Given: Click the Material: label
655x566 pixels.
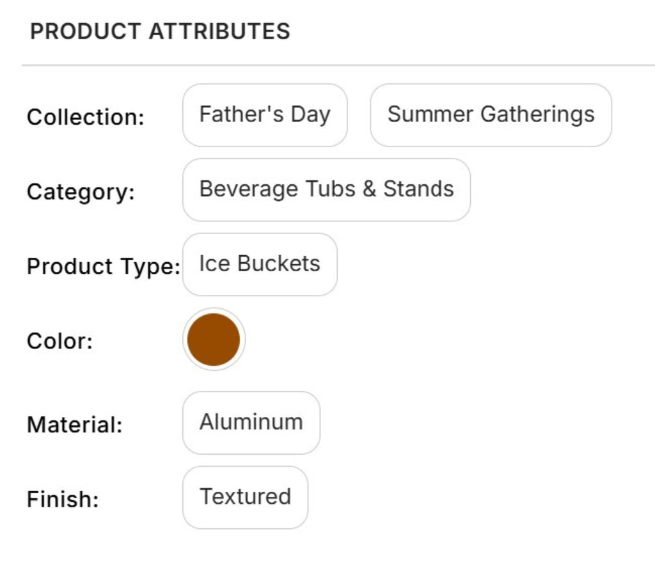Looking at the screenshot, I should point(74,425).
